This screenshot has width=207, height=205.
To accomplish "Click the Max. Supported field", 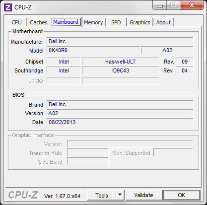I will (x=173, y=153).
